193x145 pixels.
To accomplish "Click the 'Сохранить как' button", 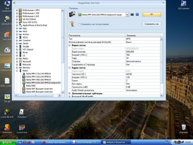I will 152,24.
